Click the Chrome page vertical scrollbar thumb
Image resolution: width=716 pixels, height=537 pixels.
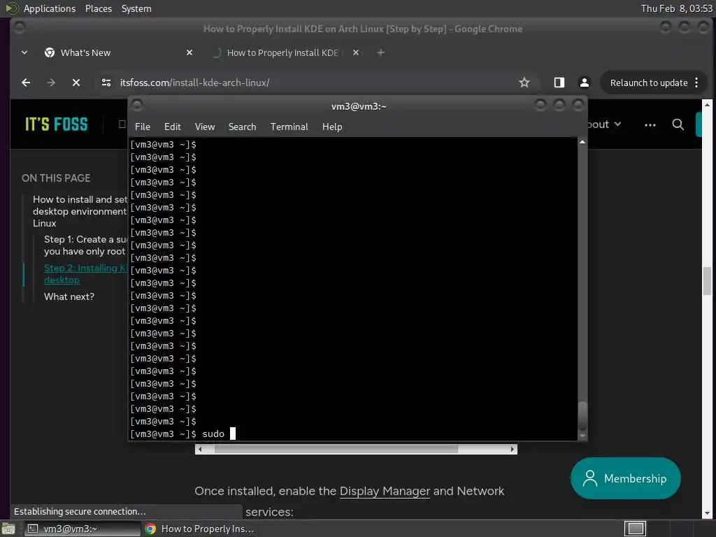pyautogui.click(x=707, y=281)
